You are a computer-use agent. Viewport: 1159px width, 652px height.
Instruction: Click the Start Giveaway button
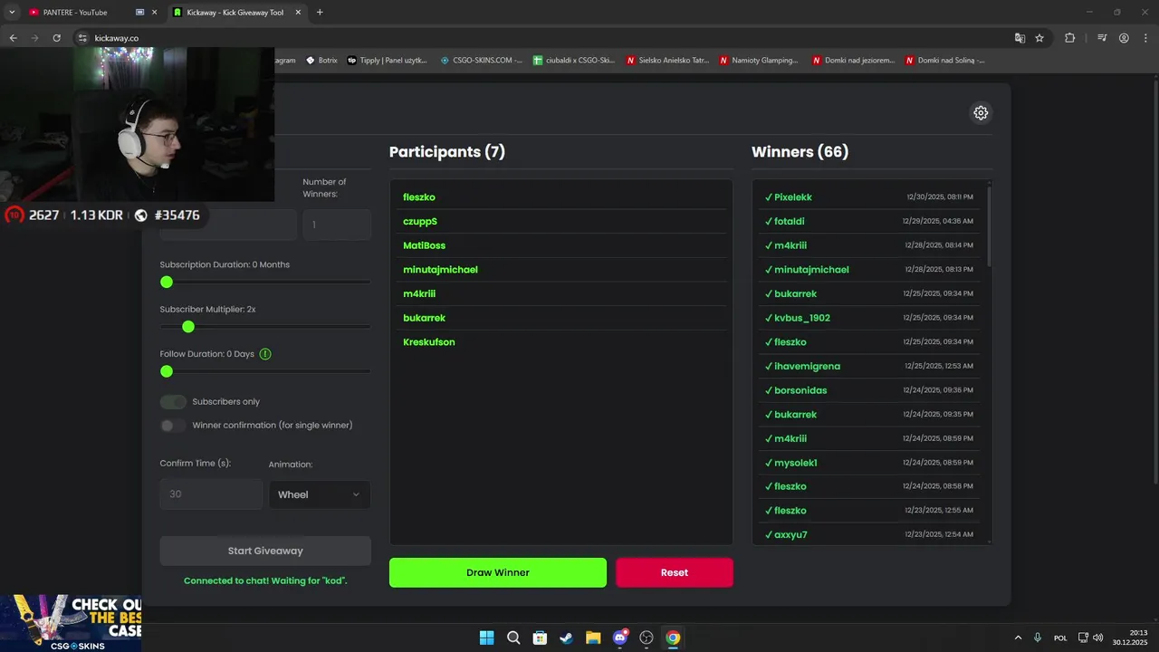[265, 551]
